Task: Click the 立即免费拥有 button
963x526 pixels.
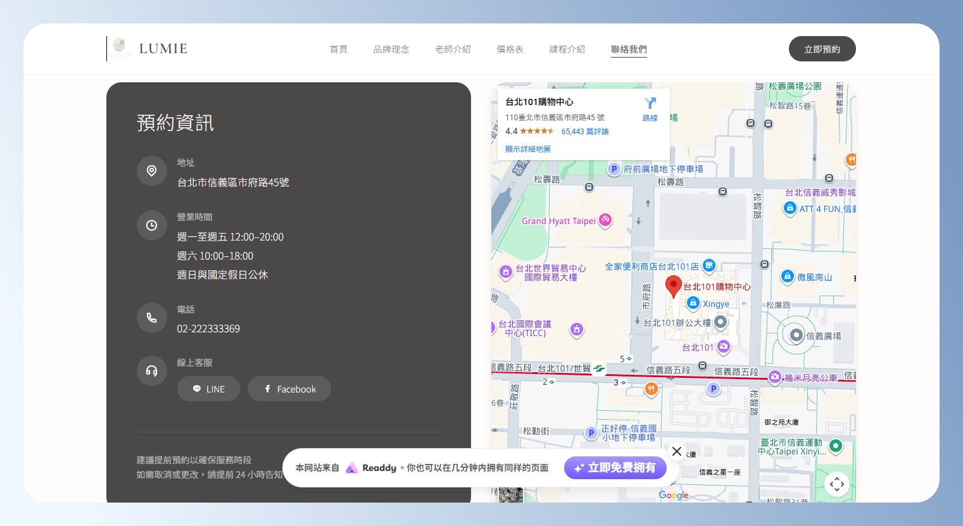Action: [615, 468]
